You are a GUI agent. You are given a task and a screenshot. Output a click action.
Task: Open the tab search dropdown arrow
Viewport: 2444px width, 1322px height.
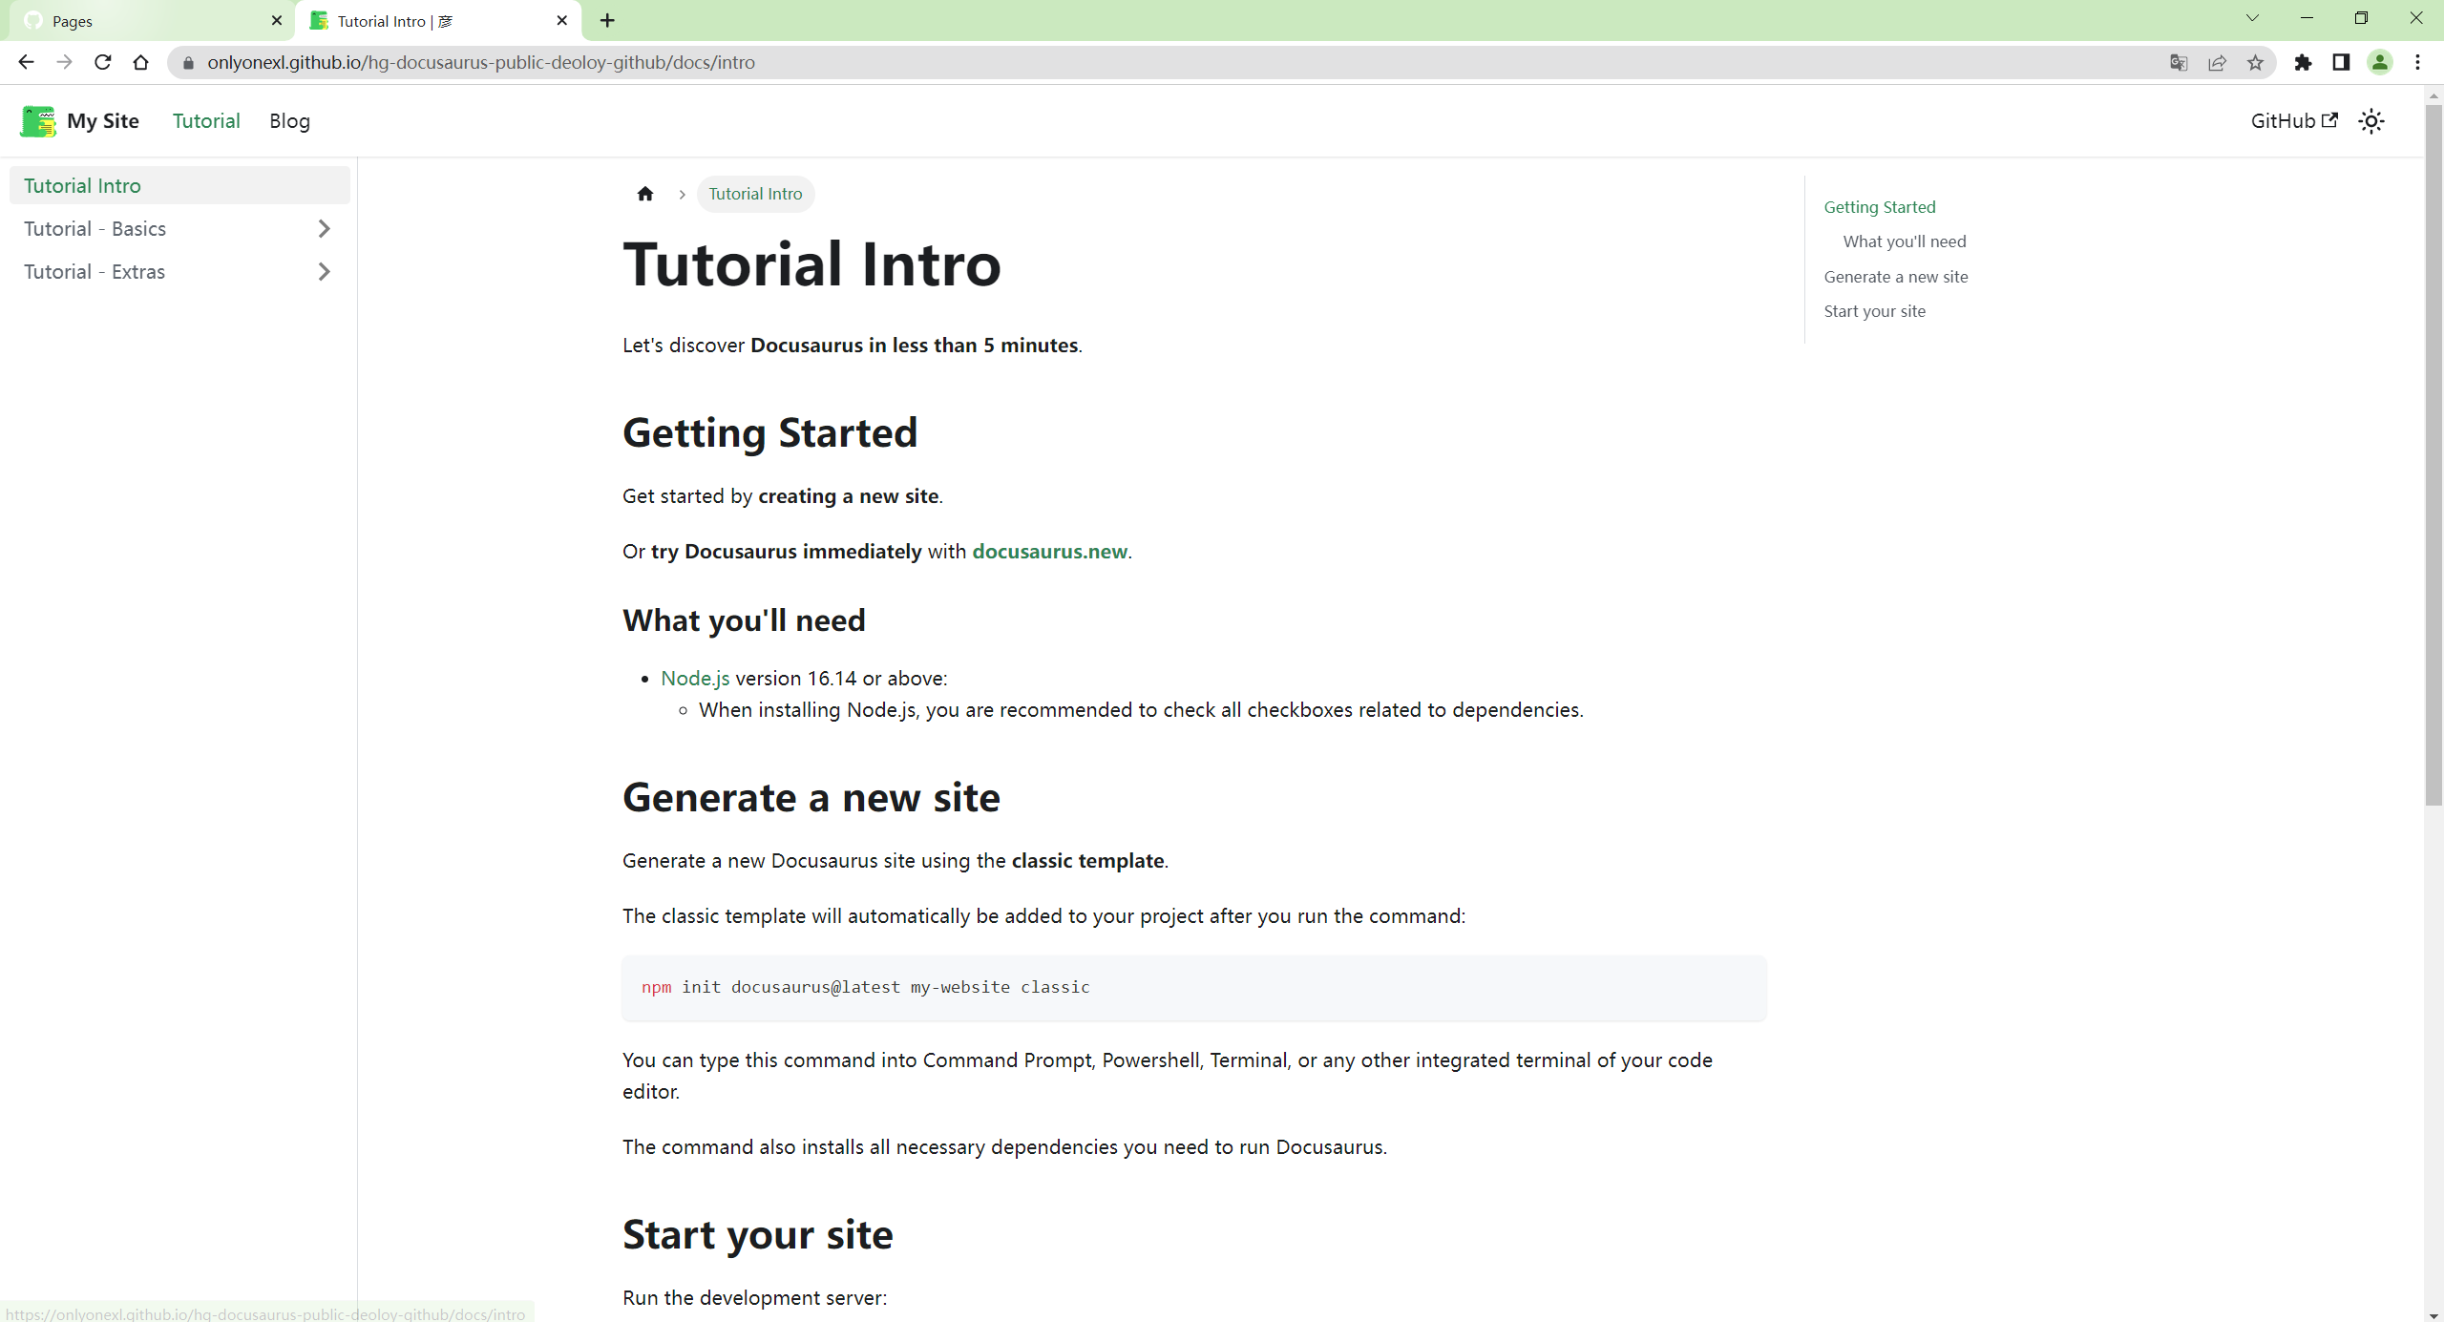2252,18
